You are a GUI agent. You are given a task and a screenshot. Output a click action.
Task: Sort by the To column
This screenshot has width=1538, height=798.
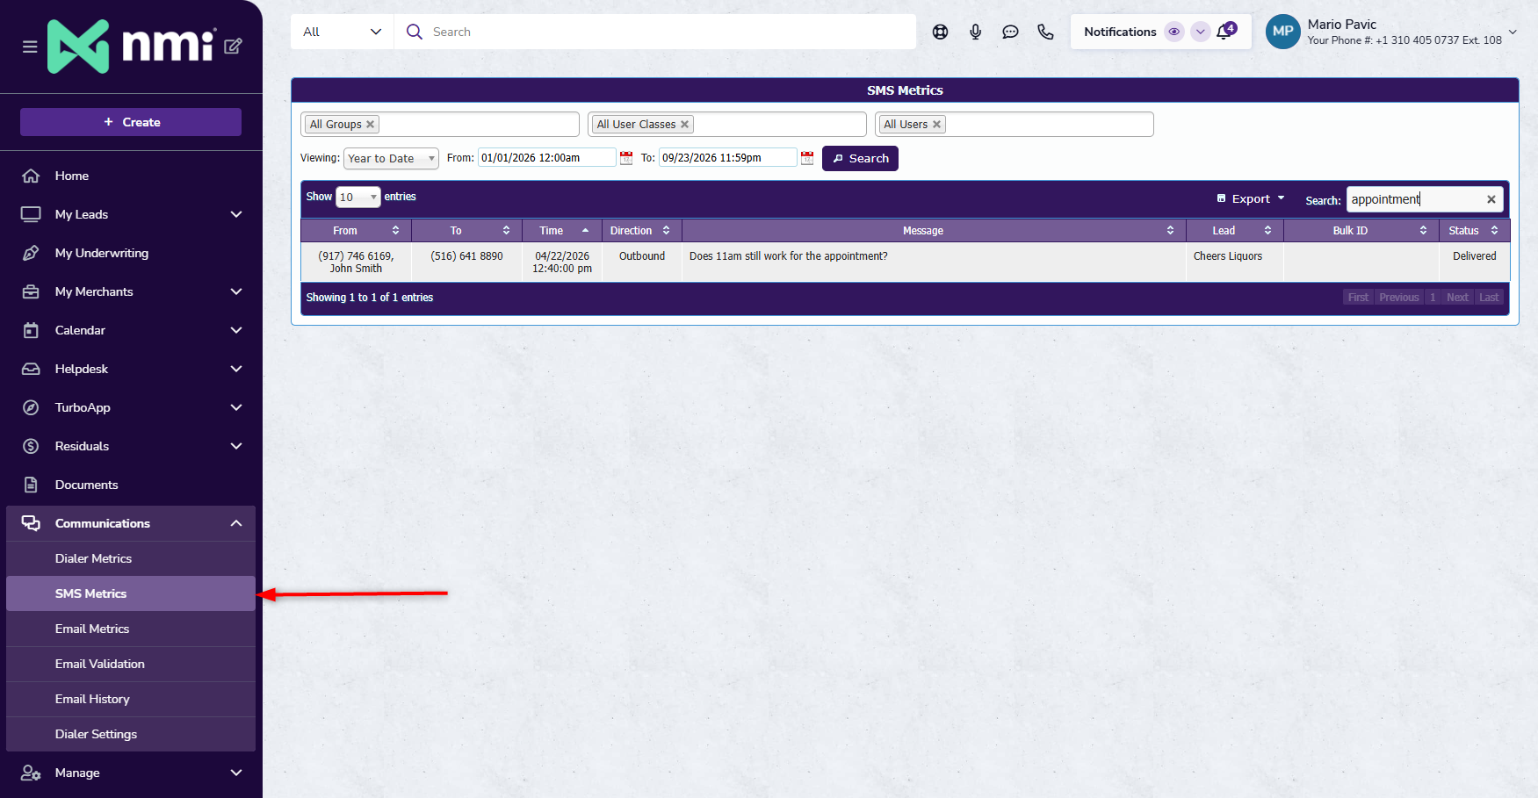pos(466,230)
